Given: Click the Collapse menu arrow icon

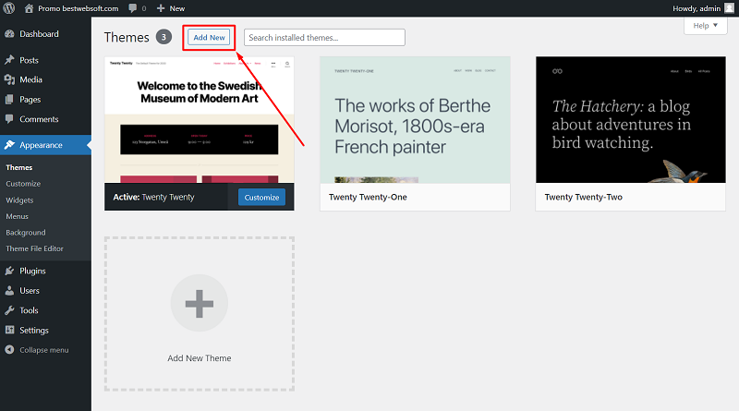Looking at the screenshot, I should (9, 350).
